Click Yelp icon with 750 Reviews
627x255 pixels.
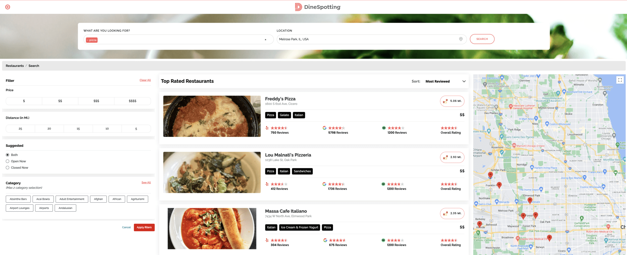point(267,128)
